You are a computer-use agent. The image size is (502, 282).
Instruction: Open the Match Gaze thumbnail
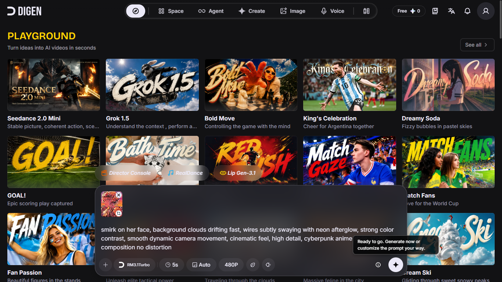349,160
